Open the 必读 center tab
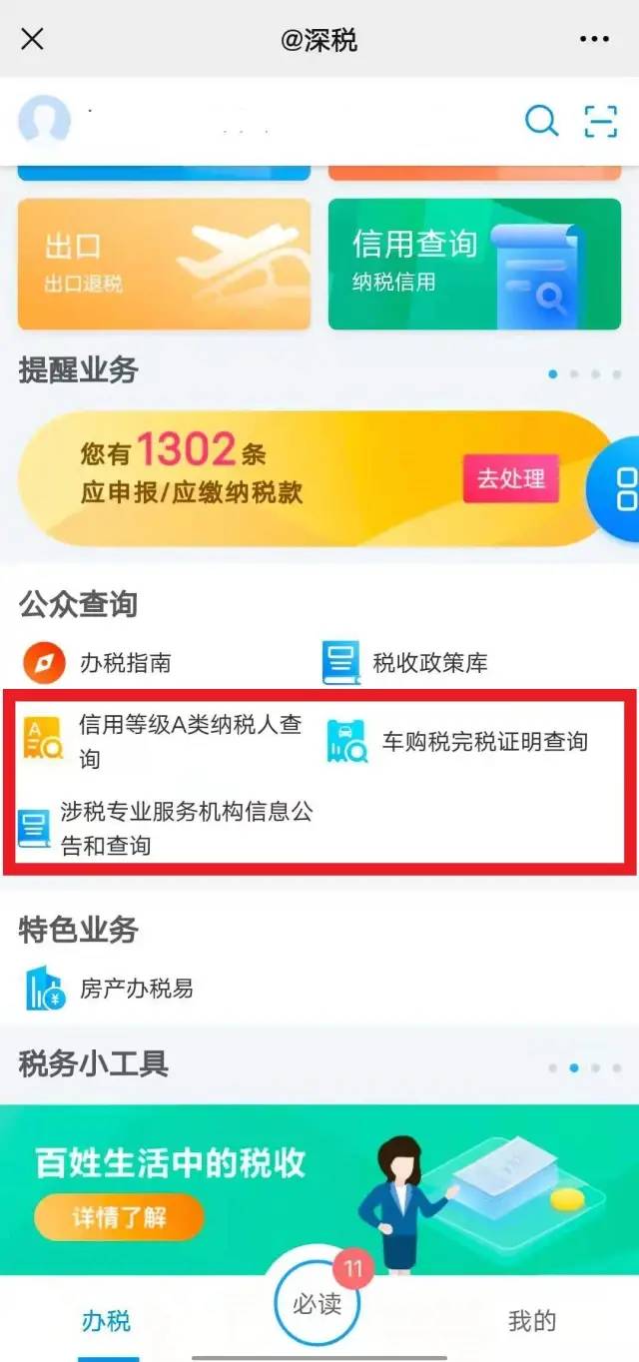This screenshot has height=1362, width=639. coord(318,1303)
